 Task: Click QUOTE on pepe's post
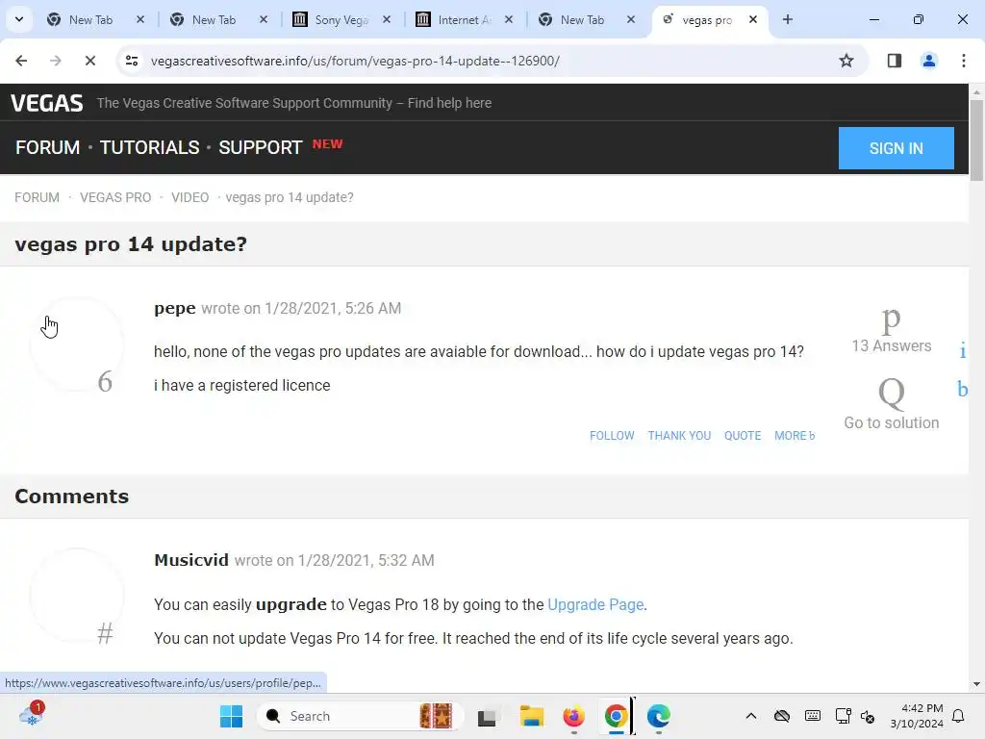pyautogui.click(x=743, y=436)
